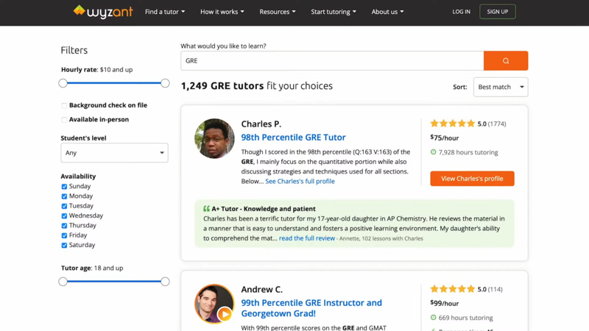Uncheck Thursday availability

[x=64, y=226]
